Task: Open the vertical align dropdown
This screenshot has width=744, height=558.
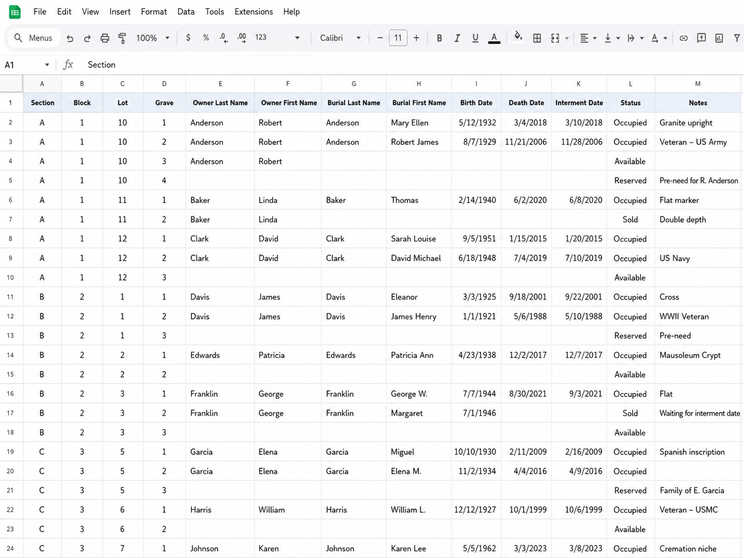Action: point(611,38)
